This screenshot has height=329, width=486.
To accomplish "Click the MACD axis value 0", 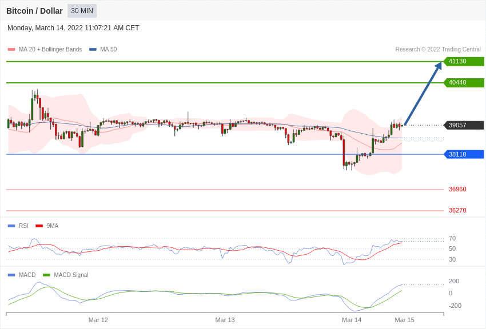I will coord(451,293).
